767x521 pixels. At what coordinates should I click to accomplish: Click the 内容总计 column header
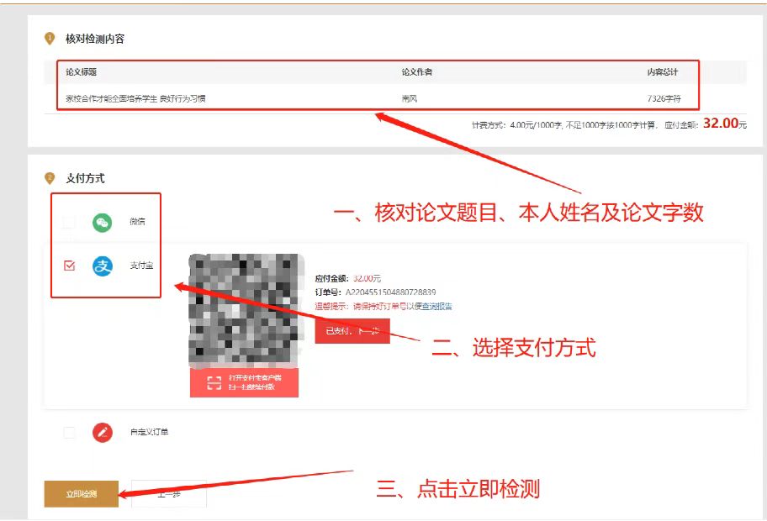(x=663, y=71)
